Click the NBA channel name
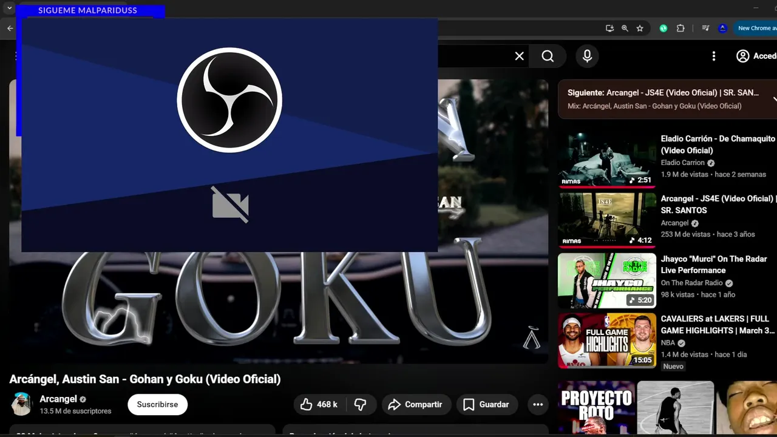The width and height of the screenshot is (777, 437). click(x=668, y=343)
